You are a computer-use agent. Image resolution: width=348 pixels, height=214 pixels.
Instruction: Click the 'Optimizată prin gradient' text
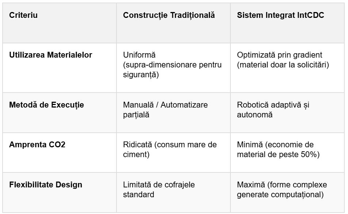279,55
